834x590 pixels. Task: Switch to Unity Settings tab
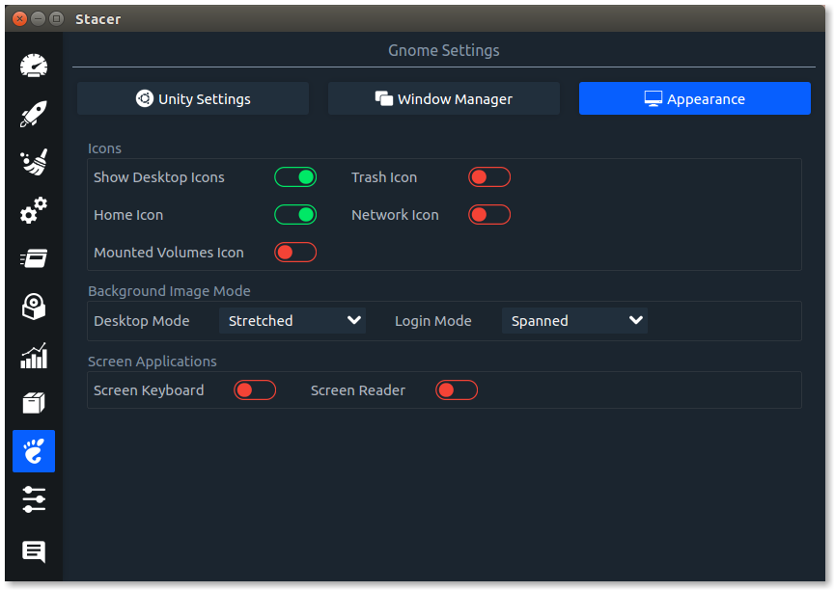coord(193,98)
